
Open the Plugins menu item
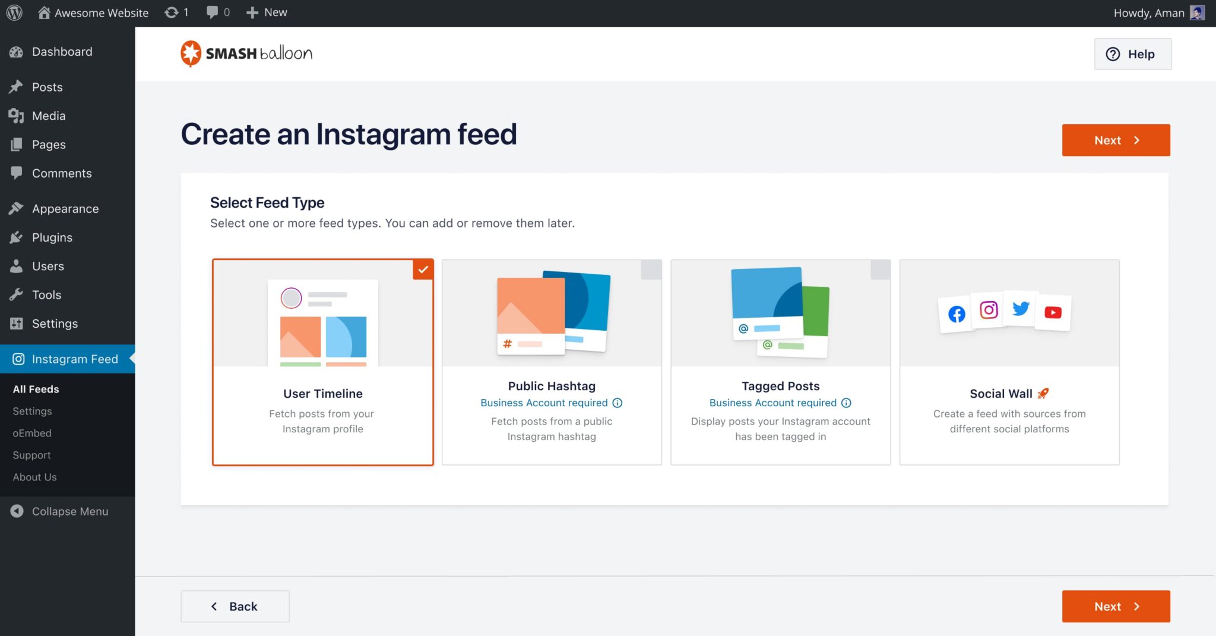pyautogui.click(x=52, y=238)
